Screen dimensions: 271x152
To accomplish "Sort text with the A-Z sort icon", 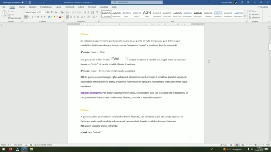I will (93, 12).
